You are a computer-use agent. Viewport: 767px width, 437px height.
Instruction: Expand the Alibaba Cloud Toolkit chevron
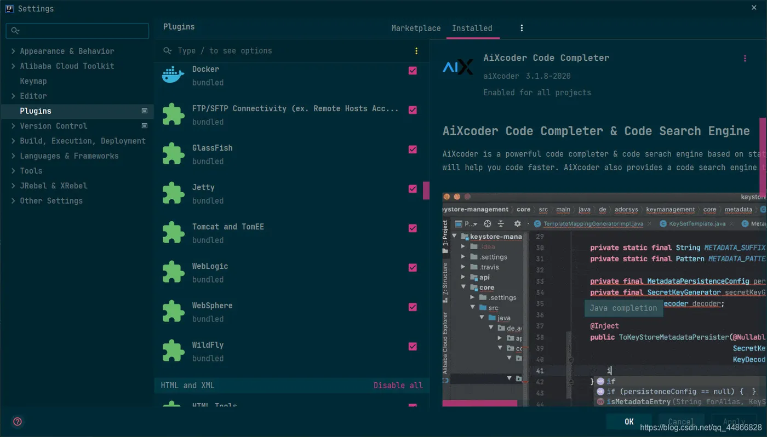click(x=13, y=66)
